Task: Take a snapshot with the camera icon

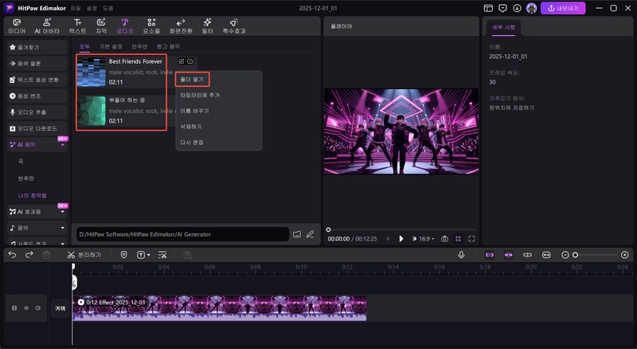Action: click(444, 238)
